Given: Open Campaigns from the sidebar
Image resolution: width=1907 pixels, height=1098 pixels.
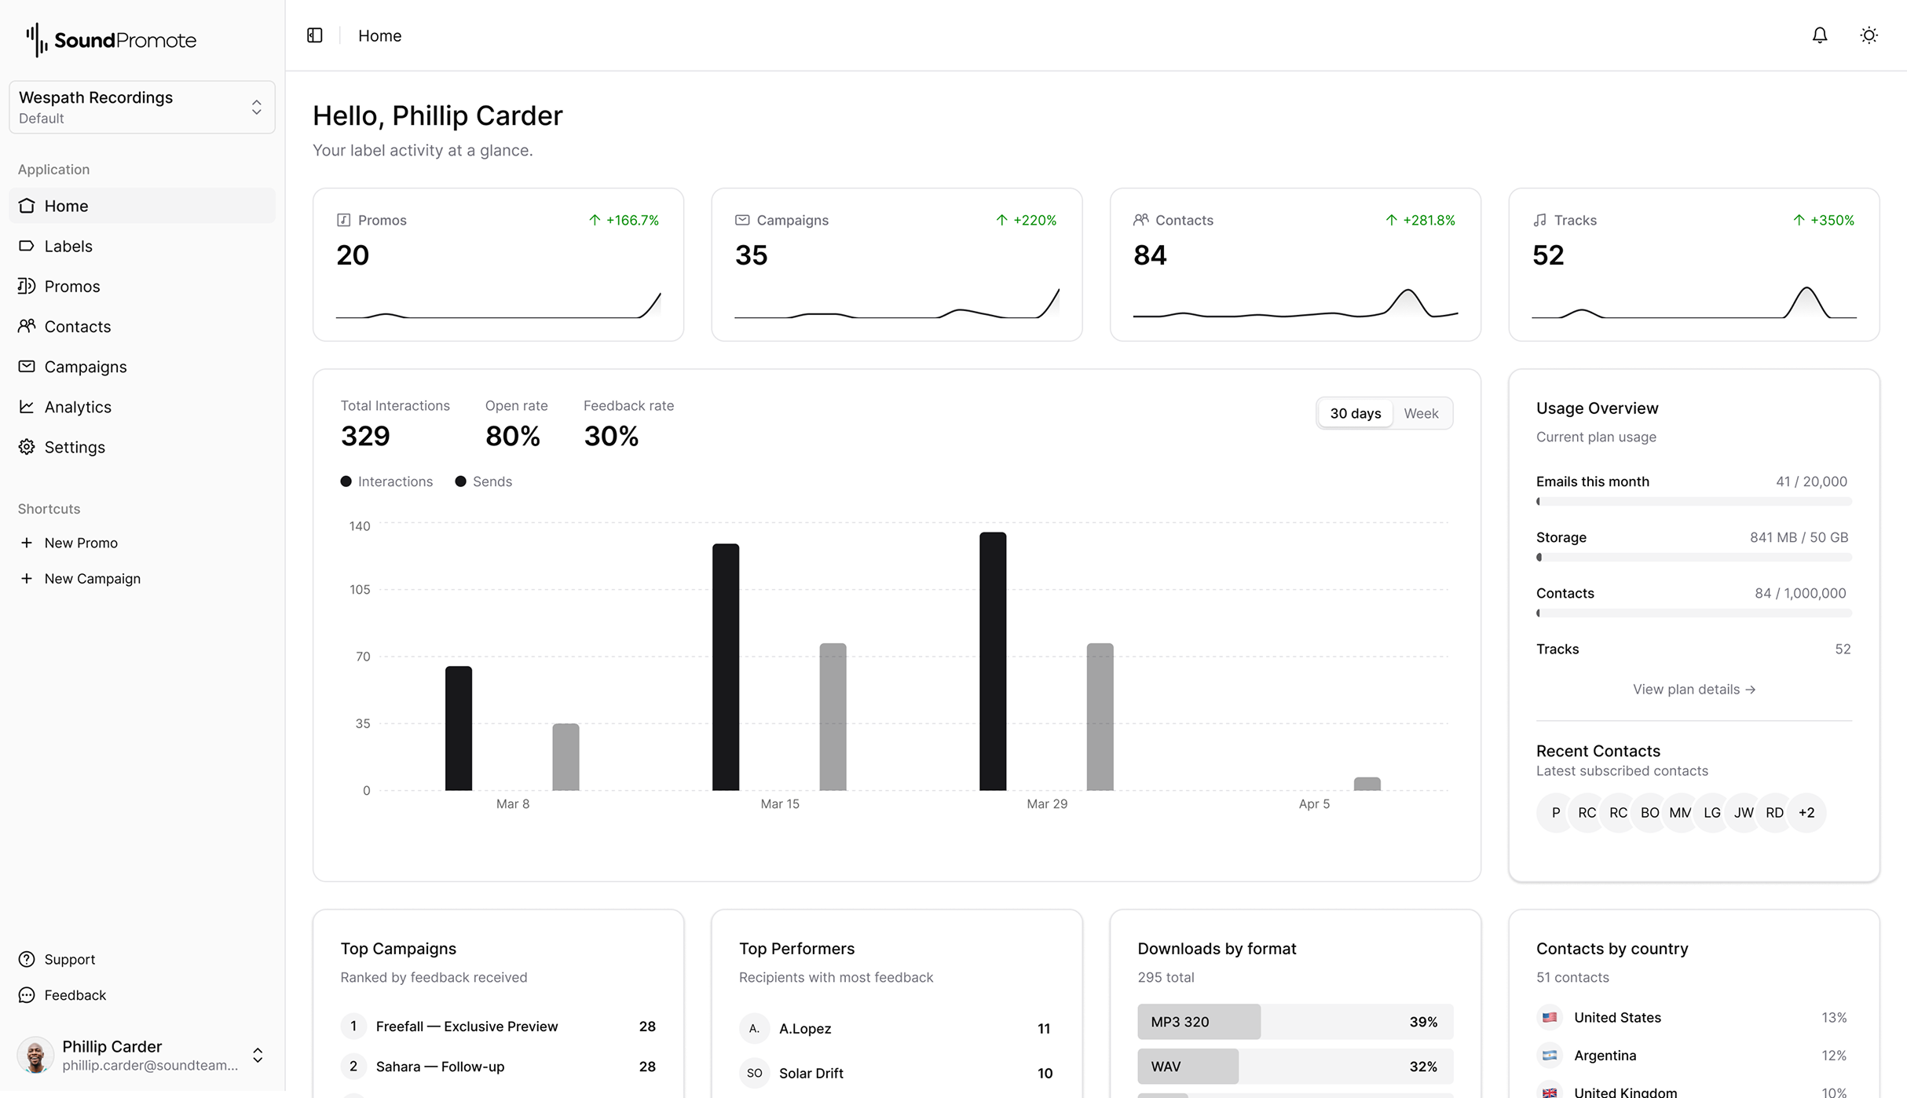Looking at the screenshot, I should coord(85,367).
